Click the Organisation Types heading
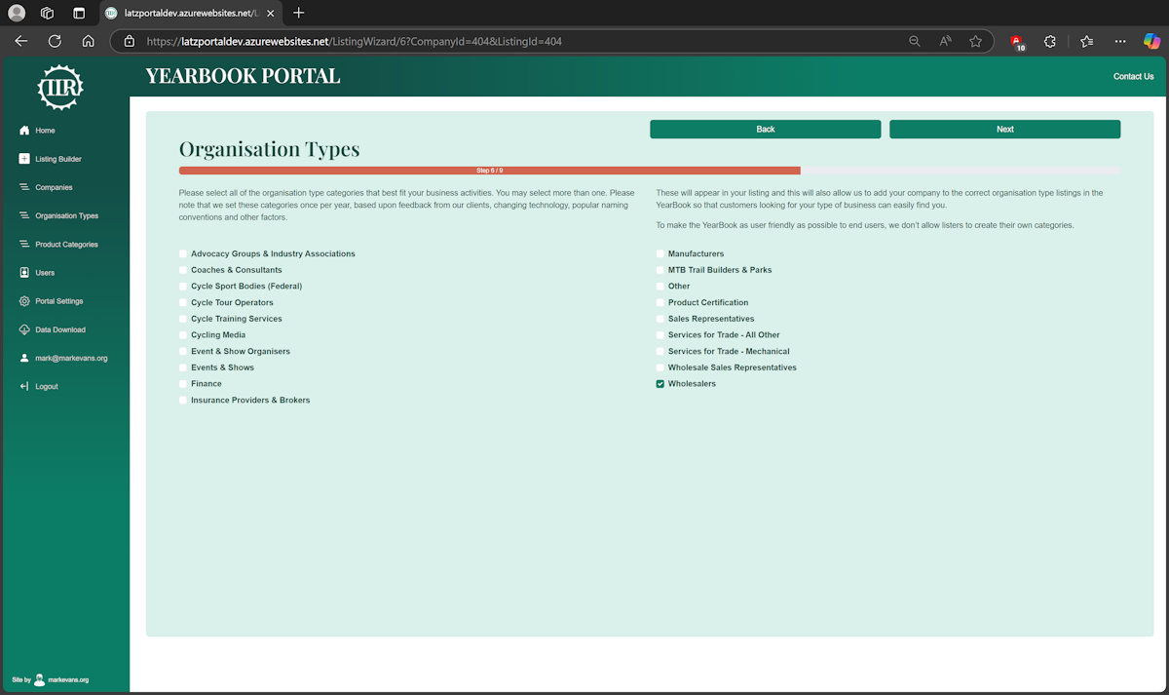Screen dimensions: 1169x695 tap(269, 149)
